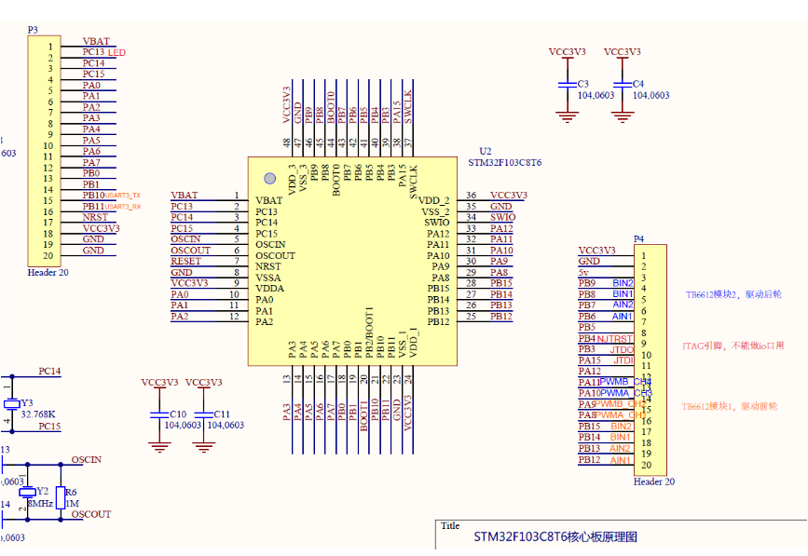This screenshot has height=556, width=808.
Task: Select the Y2 8MHz crystal symbol
Action: pos(27,492)
